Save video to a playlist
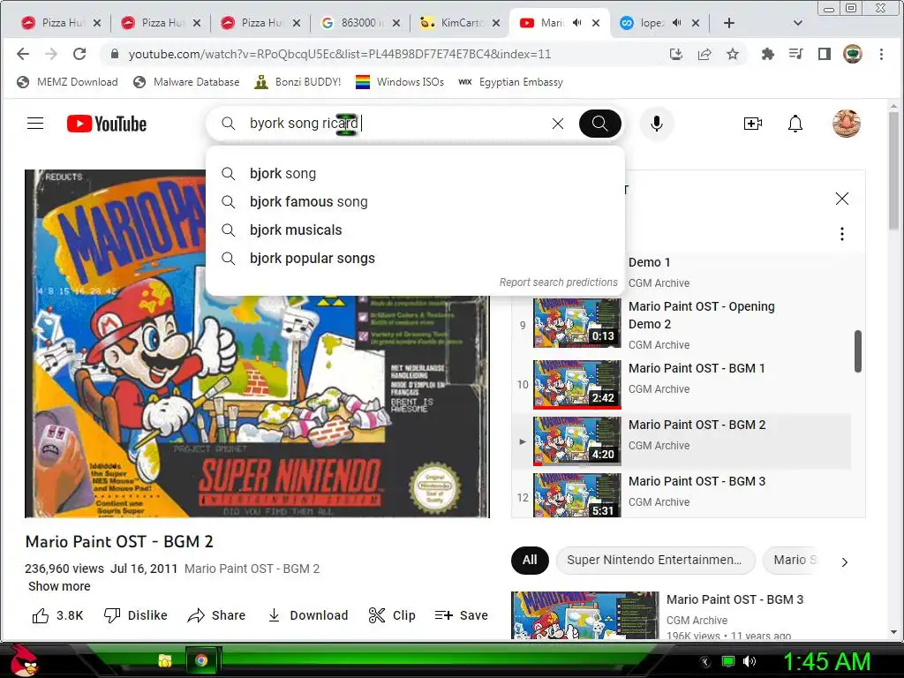904x678 pixels. [x=461, y=615]
